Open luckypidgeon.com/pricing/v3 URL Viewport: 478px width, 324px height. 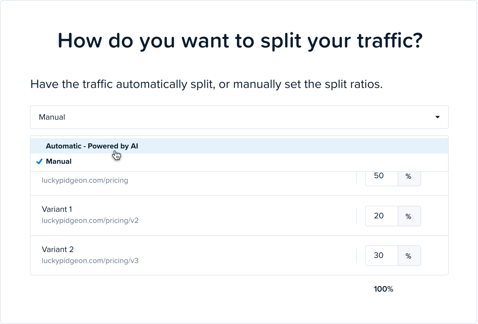(90, 260)
